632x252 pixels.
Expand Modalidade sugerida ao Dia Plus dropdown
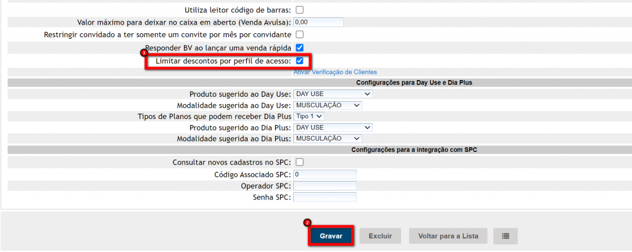pos(327,139)
